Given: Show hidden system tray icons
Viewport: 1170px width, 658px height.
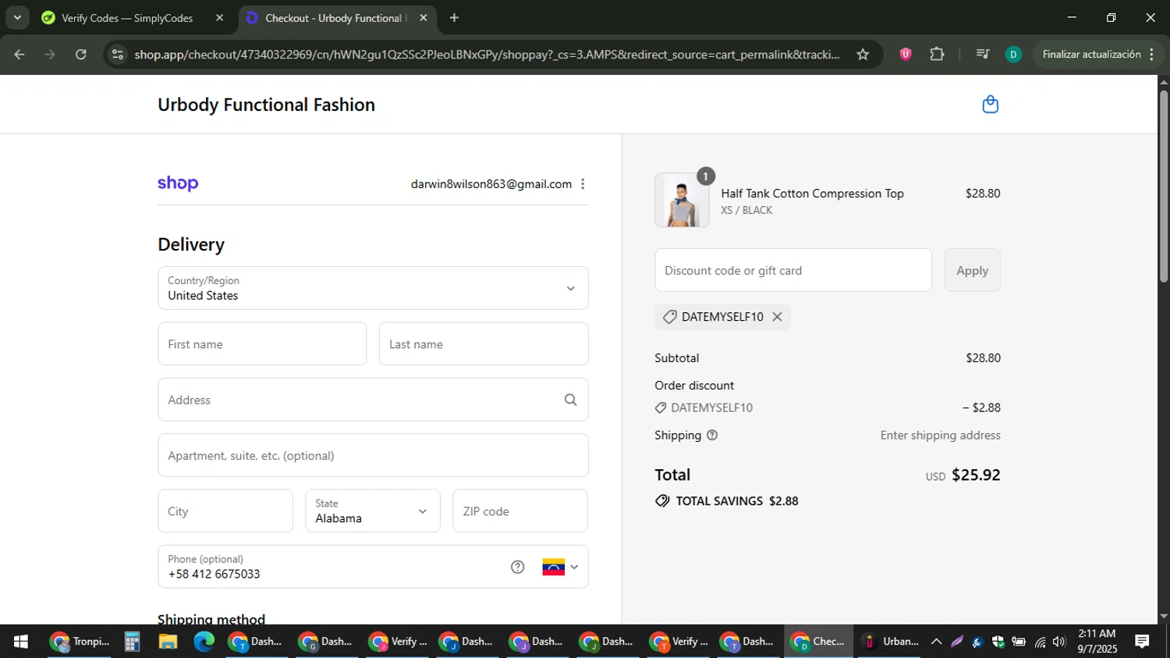Looking at the screenshot, I should tap(936, 642).
